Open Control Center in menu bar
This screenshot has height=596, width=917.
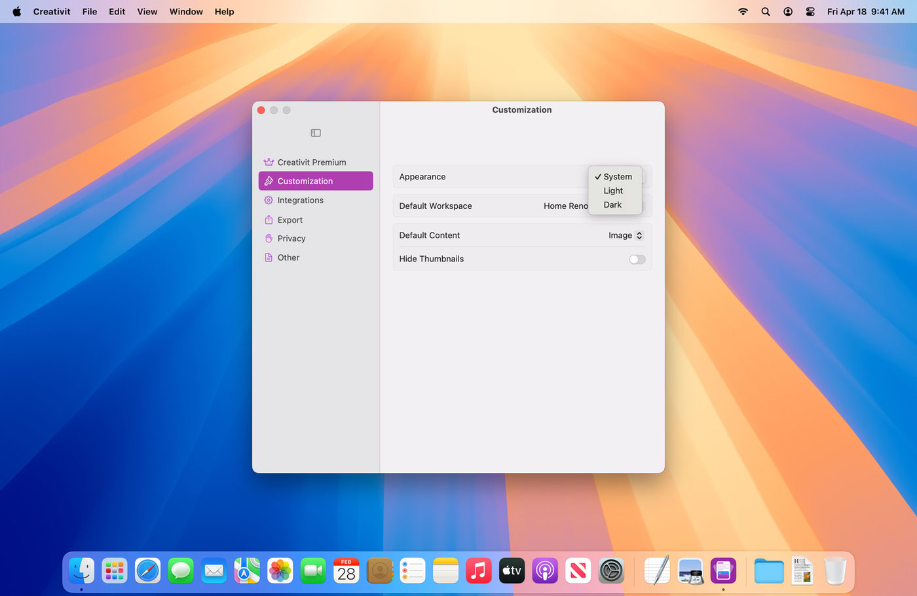pyautogui.click(x=810, y=12)
